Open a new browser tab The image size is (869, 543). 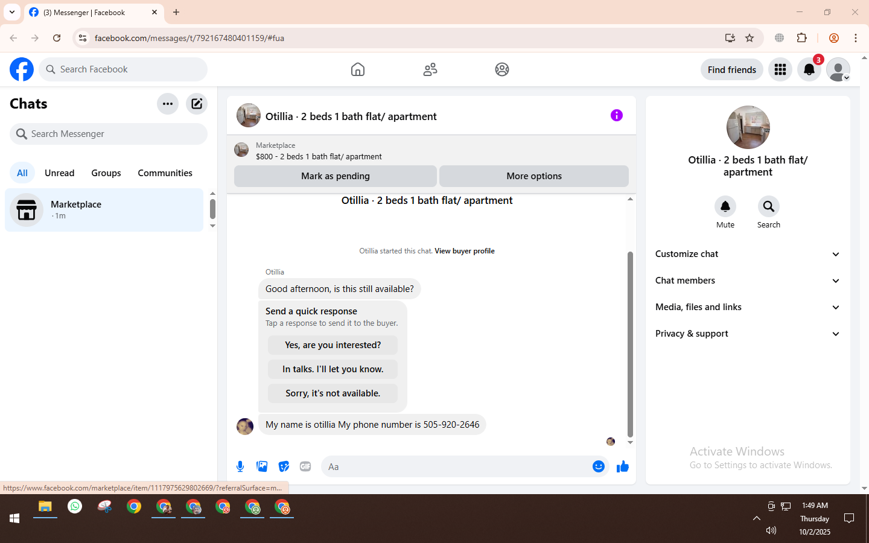click(176, 12)
